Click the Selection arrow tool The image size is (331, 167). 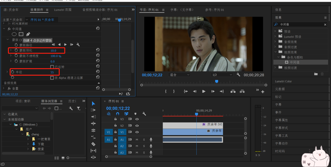[93, 104]
